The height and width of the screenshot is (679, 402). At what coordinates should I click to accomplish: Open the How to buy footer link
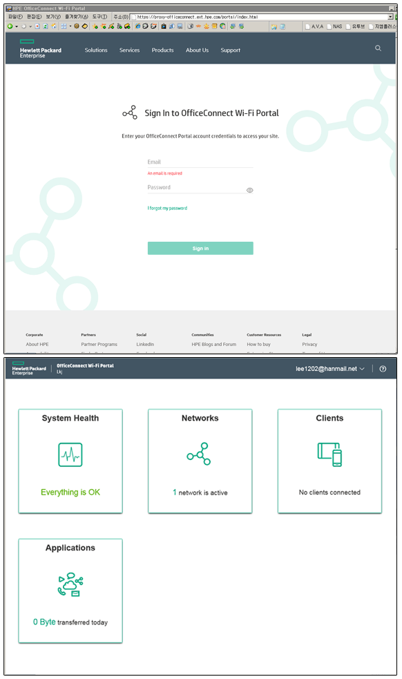click(258, 344)
